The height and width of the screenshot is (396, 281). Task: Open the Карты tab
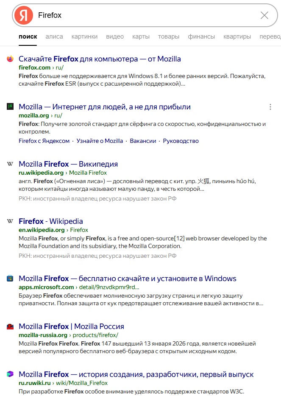click(141, 36)
